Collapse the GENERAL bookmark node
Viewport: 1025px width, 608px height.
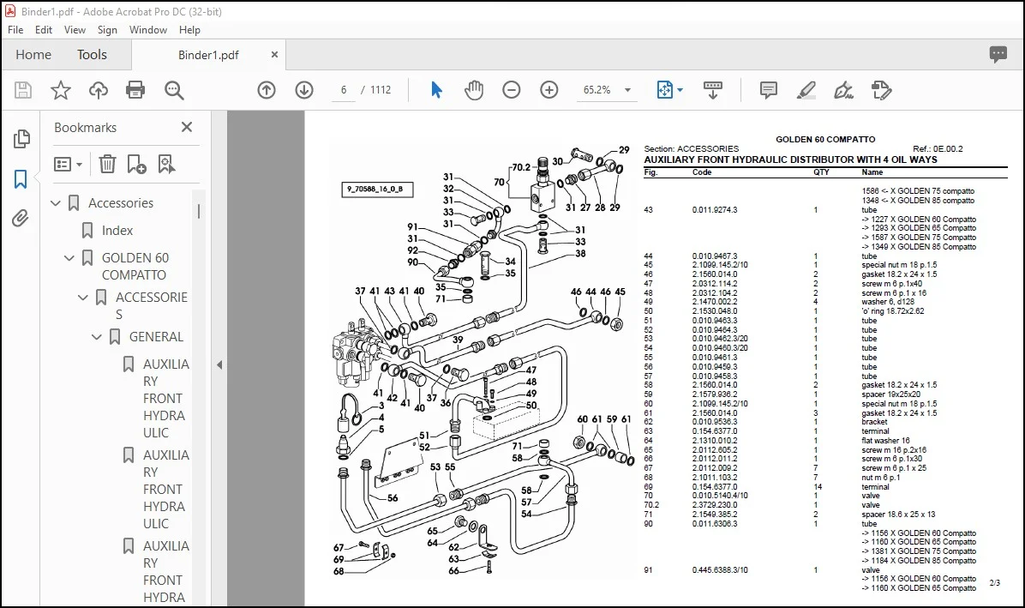(x=97, y=337)
